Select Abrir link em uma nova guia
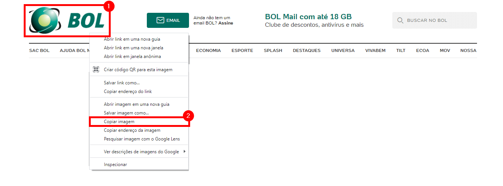This screenshot has width=503, height=186. click(139, 39)
